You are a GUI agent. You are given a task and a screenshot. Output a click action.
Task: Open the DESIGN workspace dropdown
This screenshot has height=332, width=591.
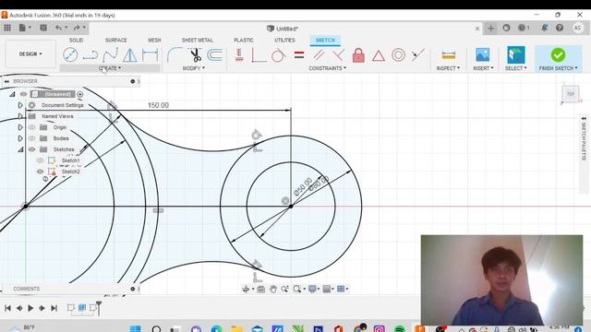30,53
